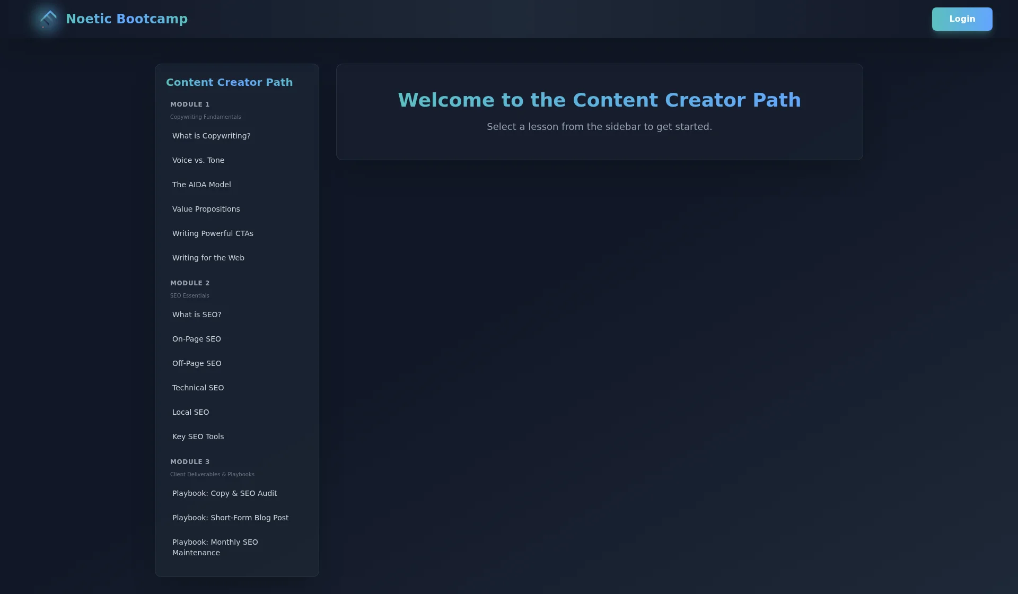Go to Technical SEO lesson
Viewport: 1018px width, 594px height.
pos(237,388)
